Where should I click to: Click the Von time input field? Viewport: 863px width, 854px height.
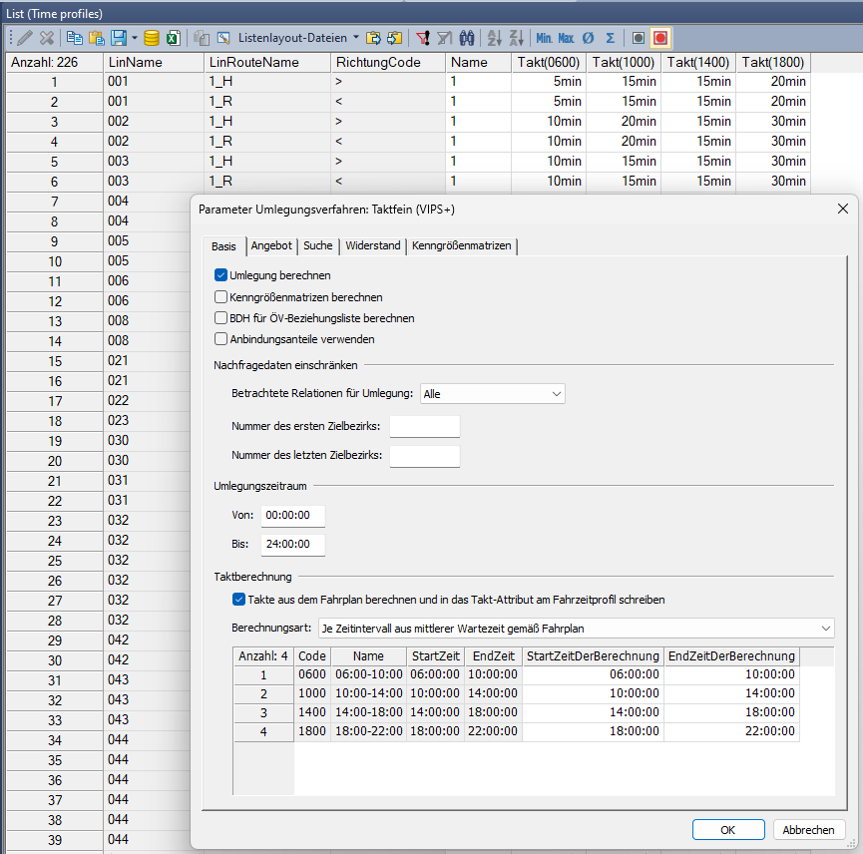[x=292, y=516]
